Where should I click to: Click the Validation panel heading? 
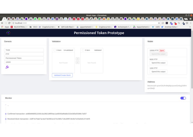pos(56,41)
